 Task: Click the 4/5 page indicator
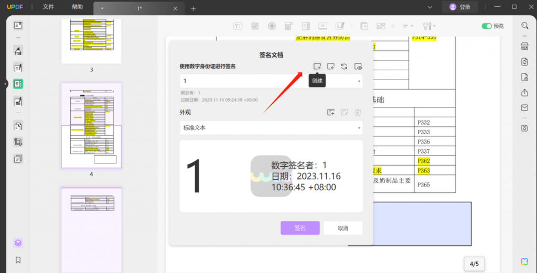(x=474, y=264)
